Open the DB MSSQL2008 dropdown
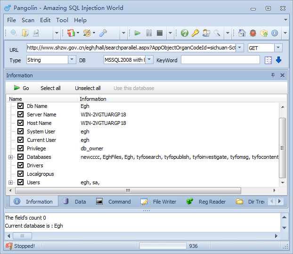 click(149, 60)
